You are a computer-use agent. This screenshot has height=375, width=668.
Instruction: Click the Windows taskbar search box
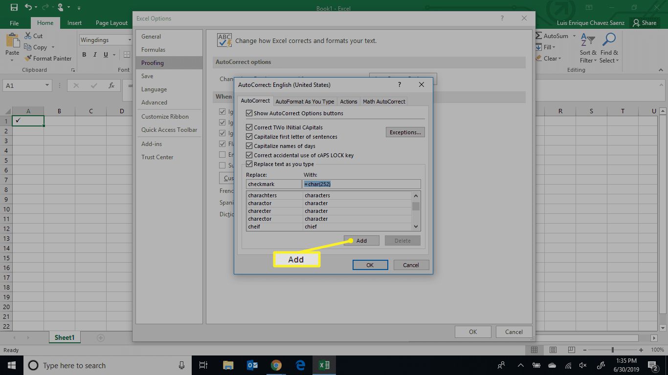point(107,365)
